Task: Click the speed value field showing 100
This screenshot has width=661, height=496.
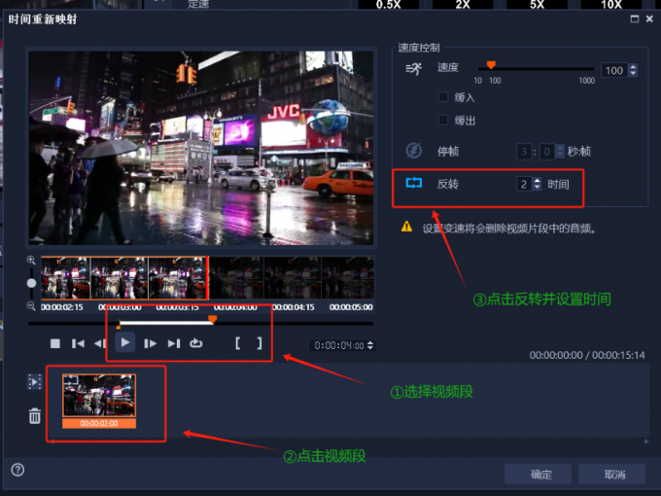Action: pyautogui.click(x=614, y=70)
